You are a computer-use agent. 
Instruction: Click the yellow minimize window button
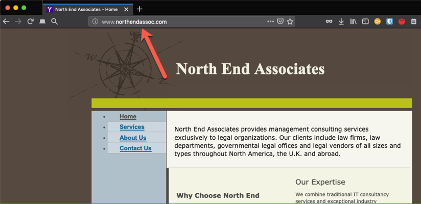coord(16,8)
